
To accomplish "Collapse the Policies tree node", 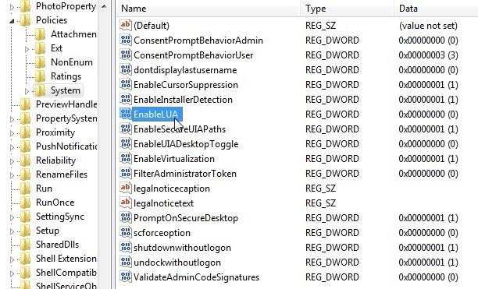I will [12, 21].
